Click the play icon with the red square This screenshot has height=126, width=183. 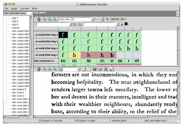[114, 19]
